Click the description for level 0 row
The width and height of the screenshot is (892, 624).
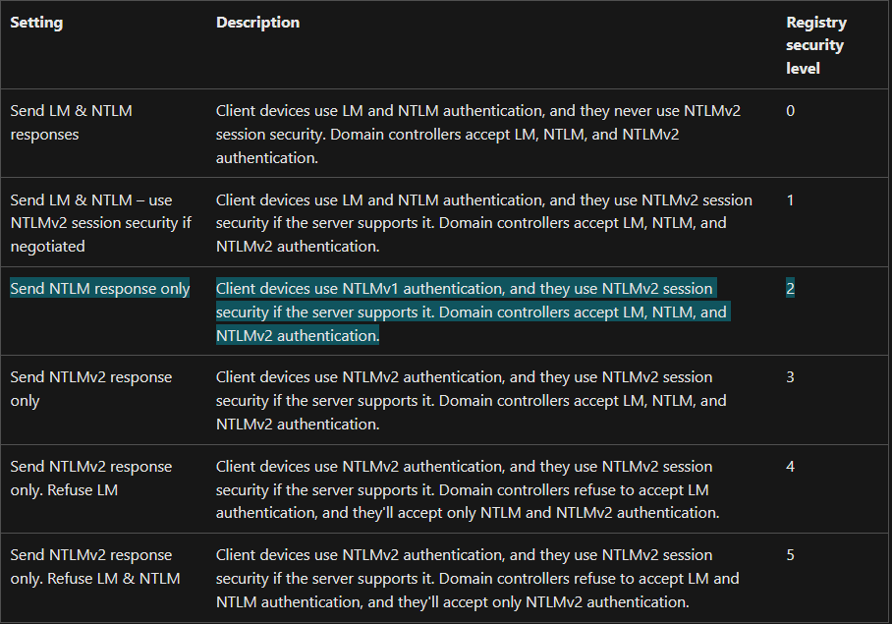[x=477, y=135]
